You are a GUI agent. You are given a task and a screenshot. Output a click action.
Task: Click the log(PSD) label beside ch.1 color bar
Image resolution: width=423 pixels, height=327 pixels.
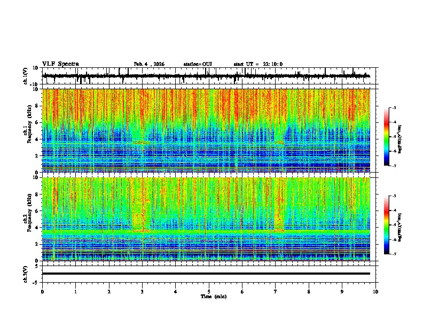click(x=399, y=139)
